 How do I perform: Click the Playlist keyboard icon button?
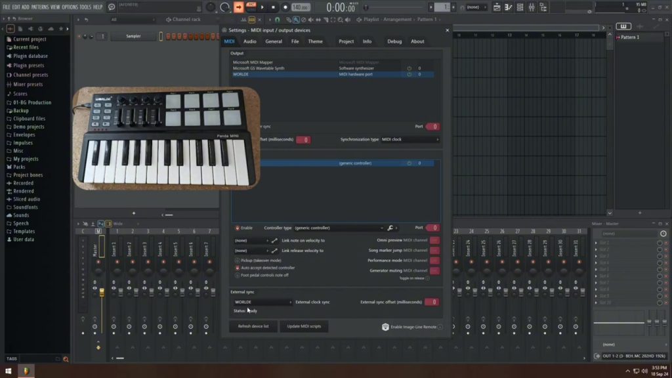[623, 26]
